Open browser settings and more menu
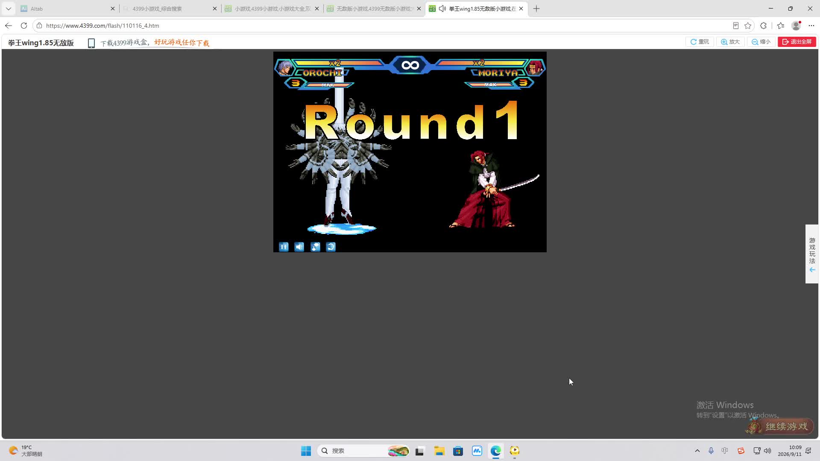820x461 pixels. [x=811, y=26]
